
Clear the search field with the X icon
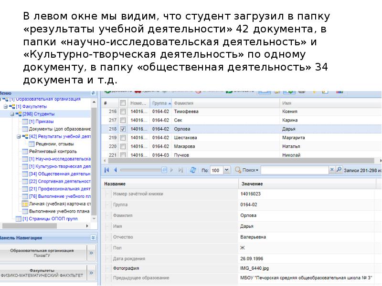pos(331,170)
